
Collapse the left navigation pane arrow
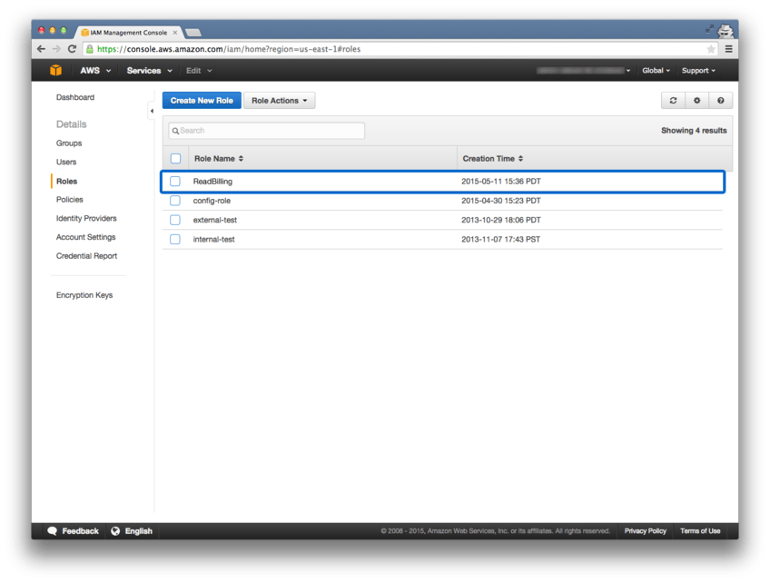152,111
